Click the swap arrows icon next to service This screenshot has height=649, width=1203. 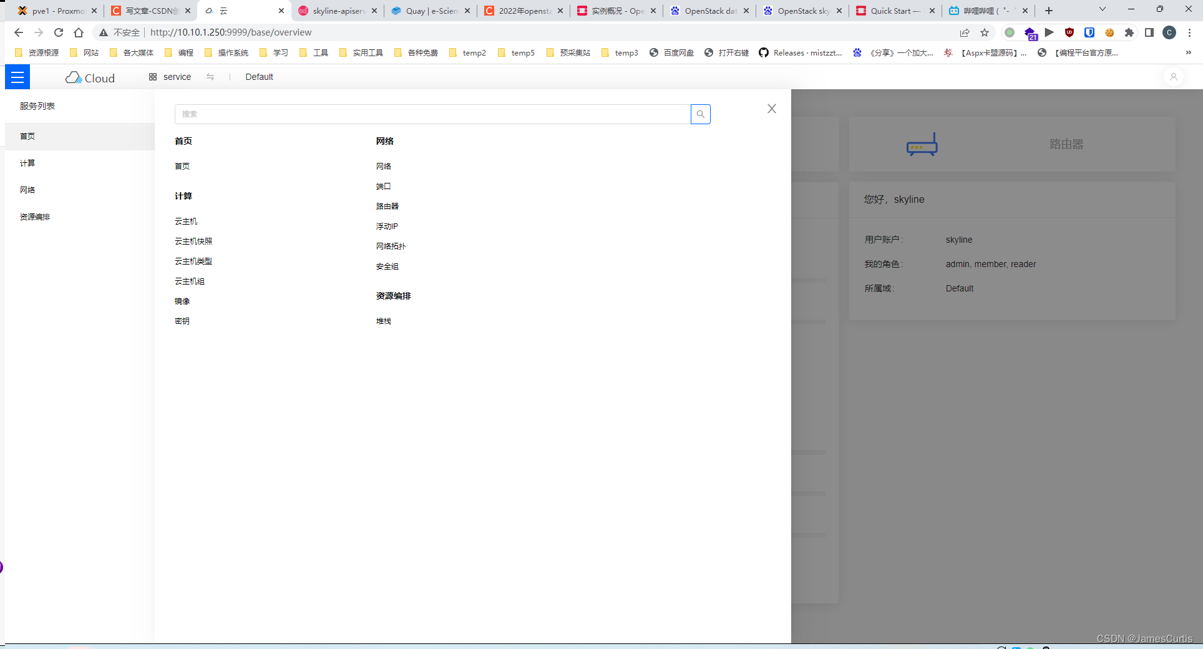click(x=210, y=77)
